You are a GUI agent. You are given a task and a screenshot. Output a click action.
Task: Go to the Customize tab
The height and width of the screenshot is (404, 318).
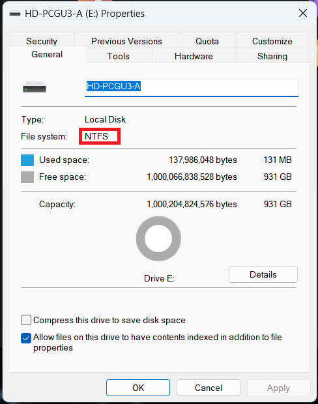pyautogui.click(x=272, y=41)
